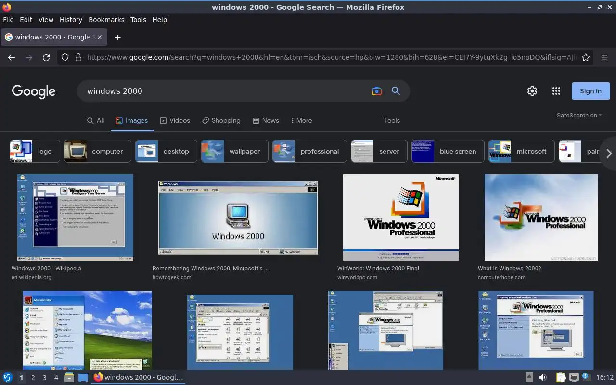Submit search with the magnifier icon

(x=396, y=91)
